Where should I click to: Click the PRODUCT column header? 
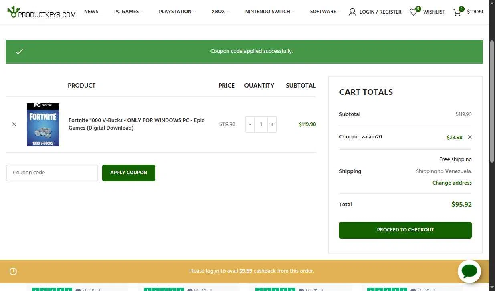pyautogui.click(x=82, y=86)
